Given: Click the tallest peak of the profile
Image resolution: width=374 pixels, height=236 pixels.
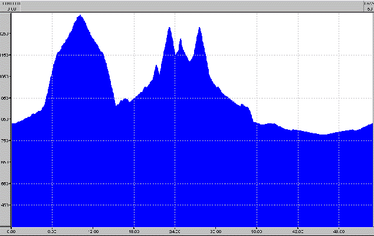Looking at the screenshot, I should [80, 17].
